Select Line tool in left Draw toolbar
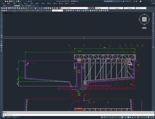This screenshot has width=155, height=119. tap(1, 13)
